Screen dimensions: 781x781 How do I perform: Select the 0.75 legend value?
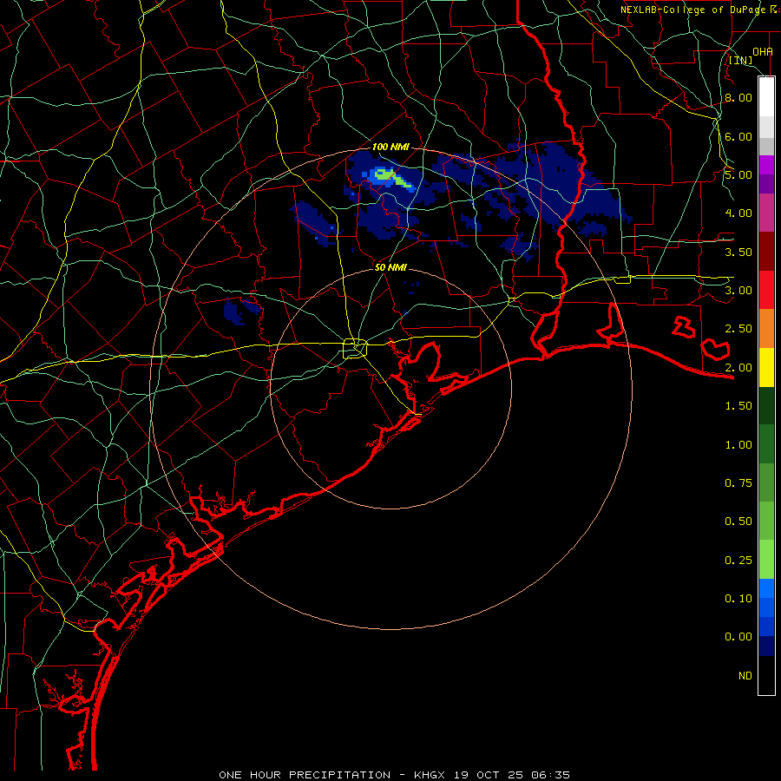click(738, 483)
